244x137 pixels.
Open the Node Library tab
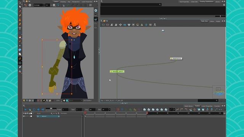click(x=189, y=106)
